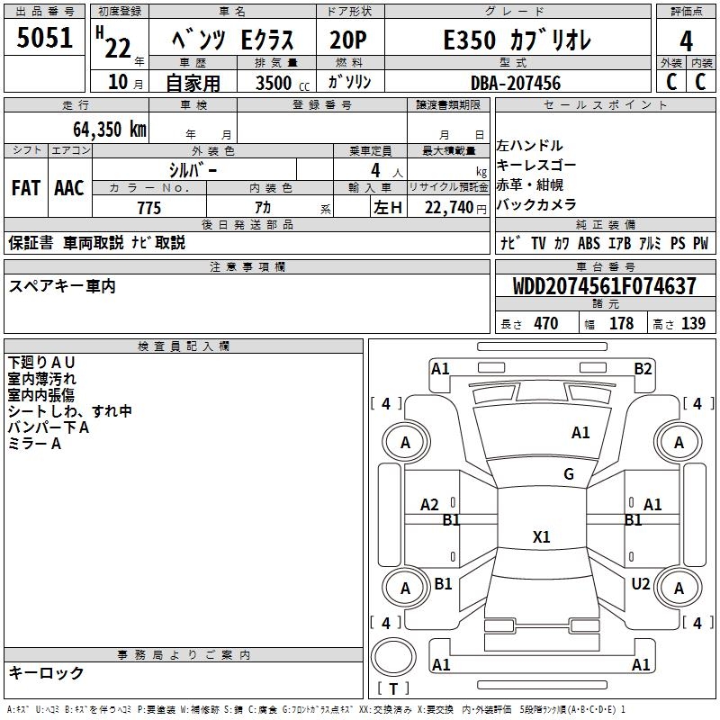The width and height of the screenshot is (720, 720).
Task: Click the fuel type ガソリン
Action: 349,82
